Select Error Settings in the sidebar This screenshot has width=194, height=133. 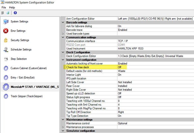[18, 31]
